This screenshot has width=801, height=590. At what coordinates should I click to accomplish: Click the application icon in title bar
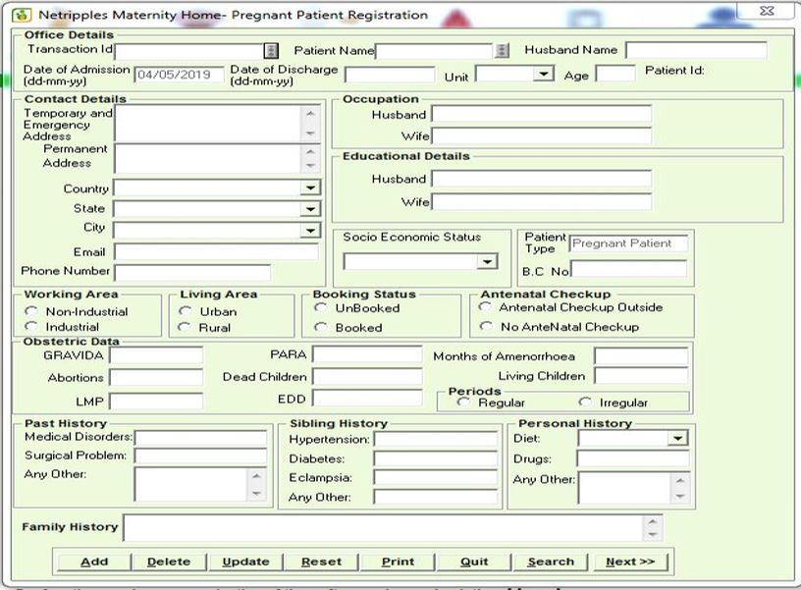coord(22,15)
